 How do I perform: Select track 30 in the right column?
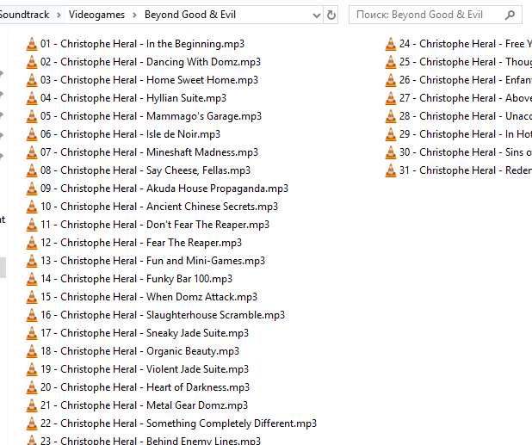pyautogui.click(x=458, y=152)
